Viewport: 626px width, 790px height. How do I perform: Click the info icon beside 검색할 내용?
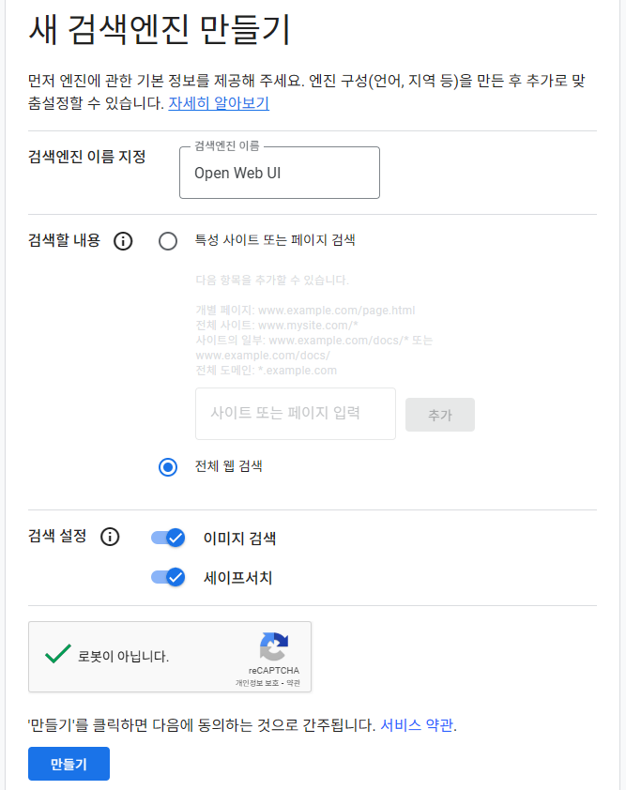[122, 241]
